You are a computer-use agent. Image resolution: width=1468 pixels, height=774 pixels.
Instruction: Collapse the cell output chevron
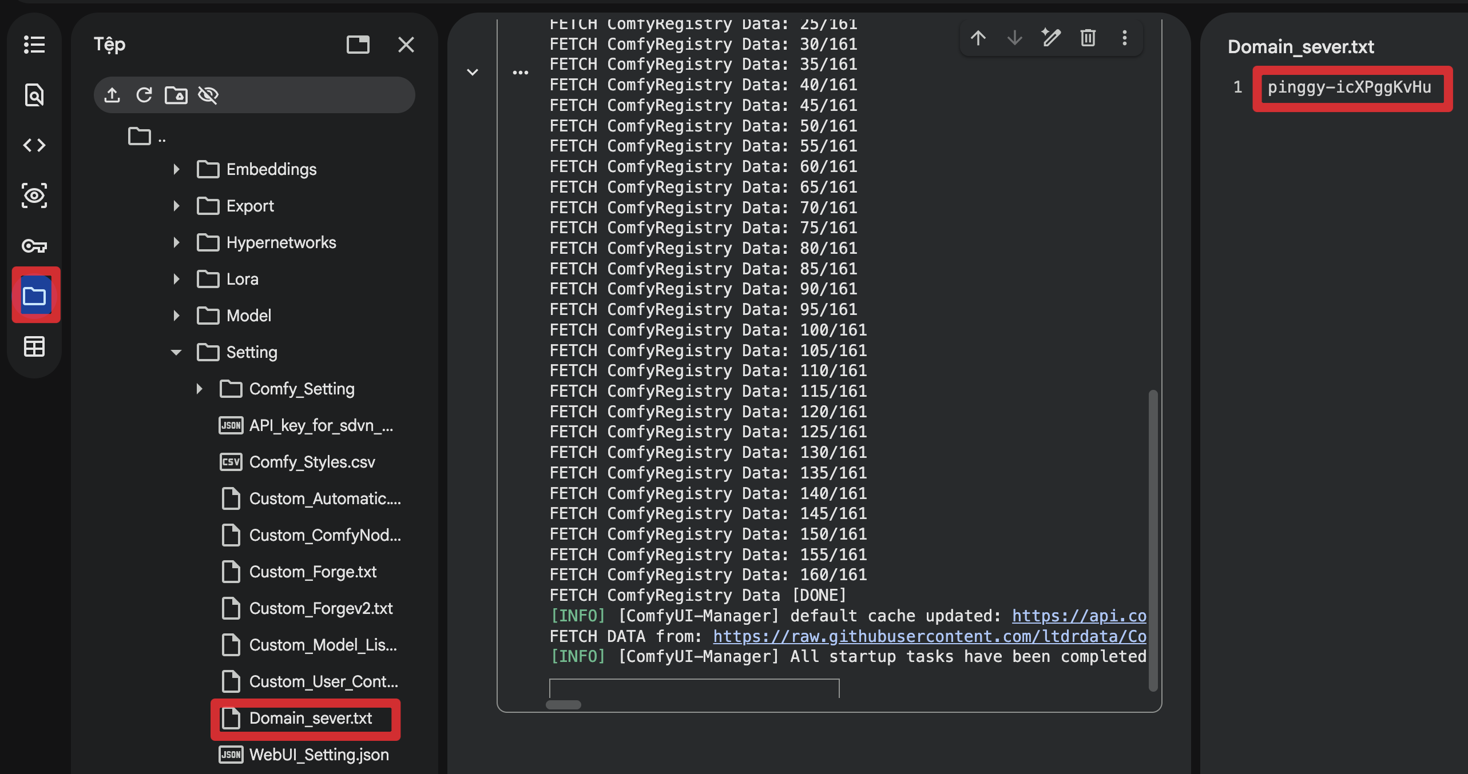473,73
